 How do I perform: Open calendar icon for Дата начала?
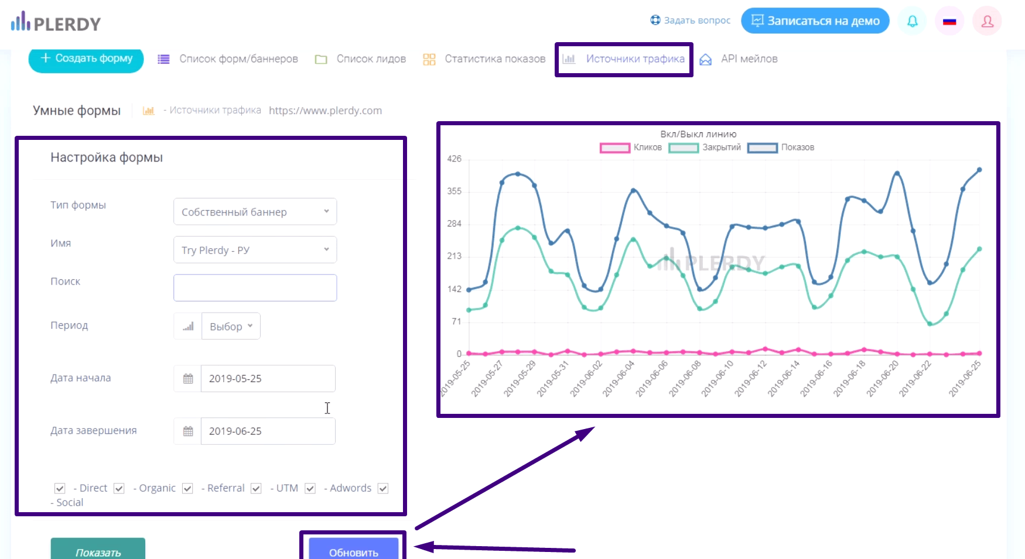point(188,379)
